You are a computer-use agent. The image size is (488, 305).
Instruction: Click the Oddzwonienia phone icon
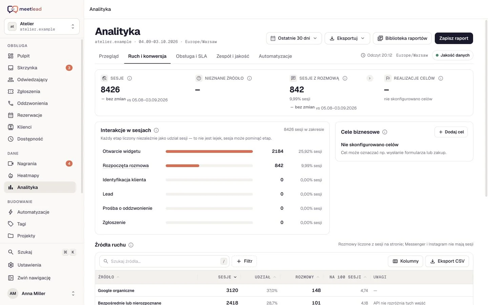pos(11,103)
